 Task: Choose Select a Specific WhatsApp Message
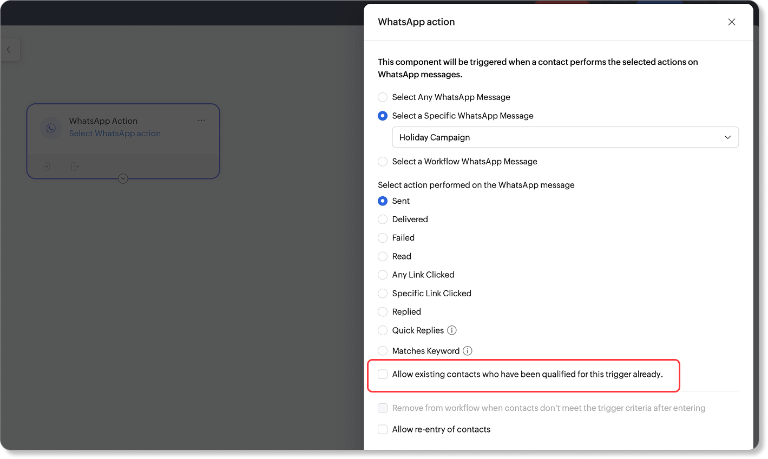point(383,116)
